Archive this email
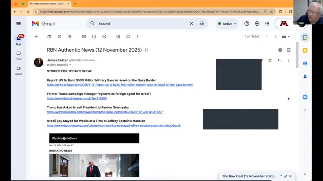 pos(49,36)
